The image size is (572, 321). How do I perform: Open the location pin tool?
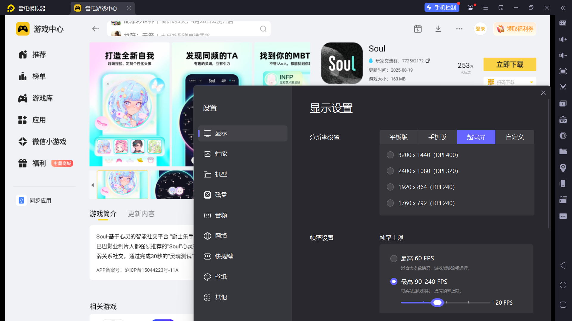click(563, 168)
